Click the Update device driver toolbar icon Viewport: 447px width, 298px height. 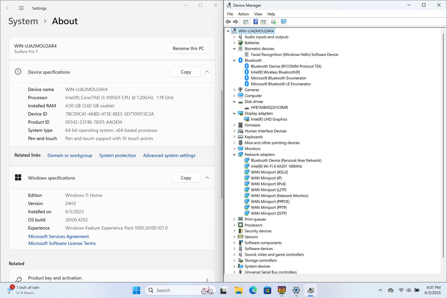click(x=273, y=22)
